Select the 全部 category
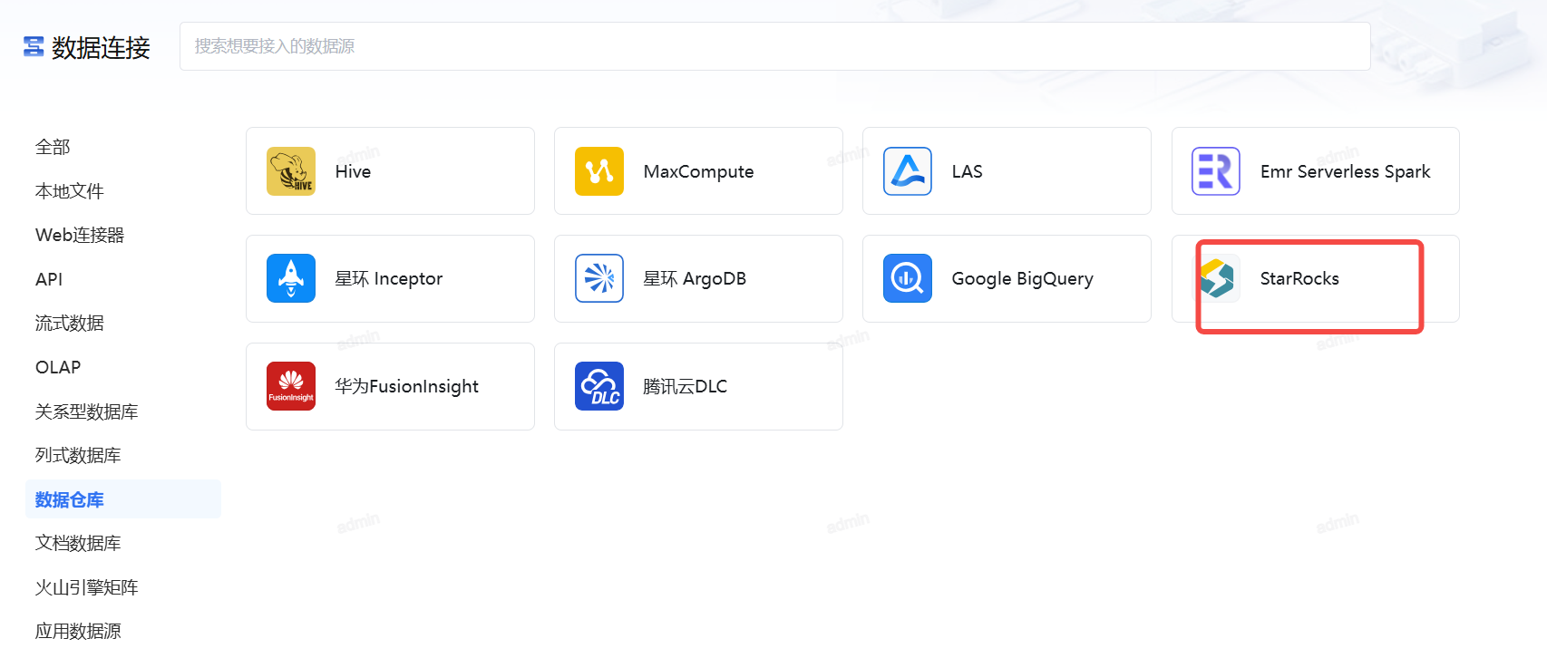The image size is (1547, 658). coord(53,147)
